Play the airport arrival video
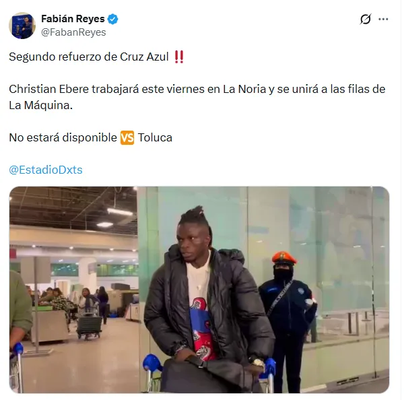The width and height of the screenshot is (404, 400). point(199,290)
